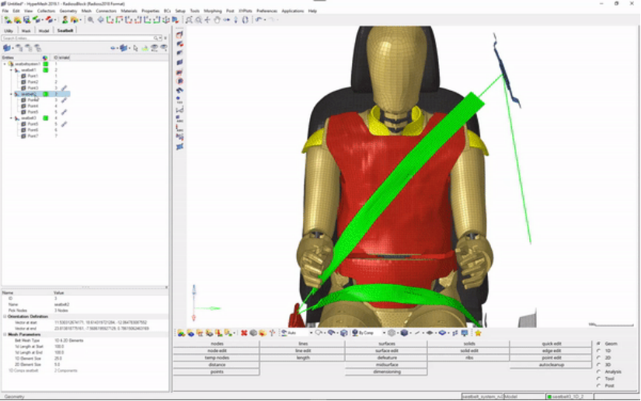
Task: Click the save model icon in top toolbar
Action: coord(27,19)
